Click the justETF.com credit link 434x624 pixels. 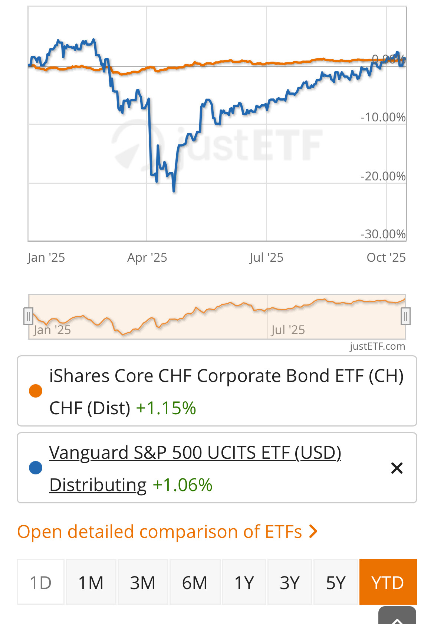tap(377, 346)
